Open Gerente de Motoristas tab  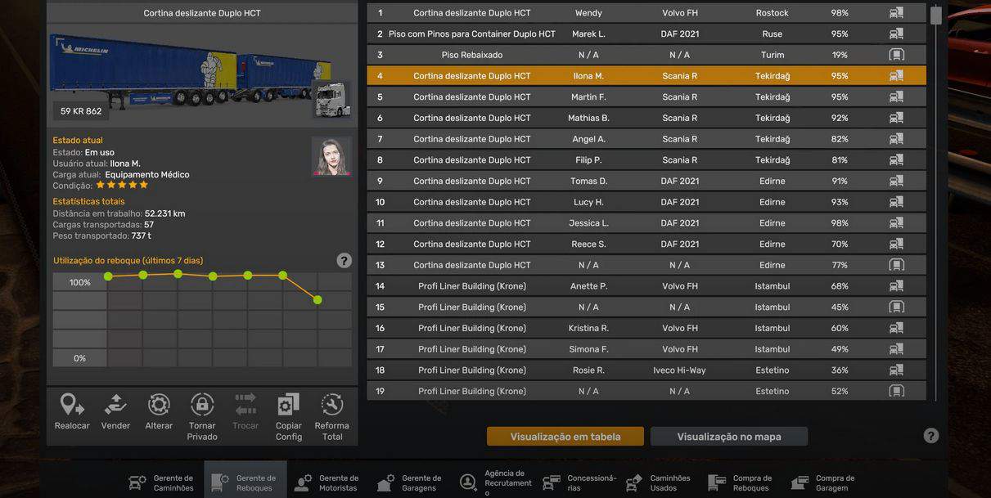click(327, 482)
